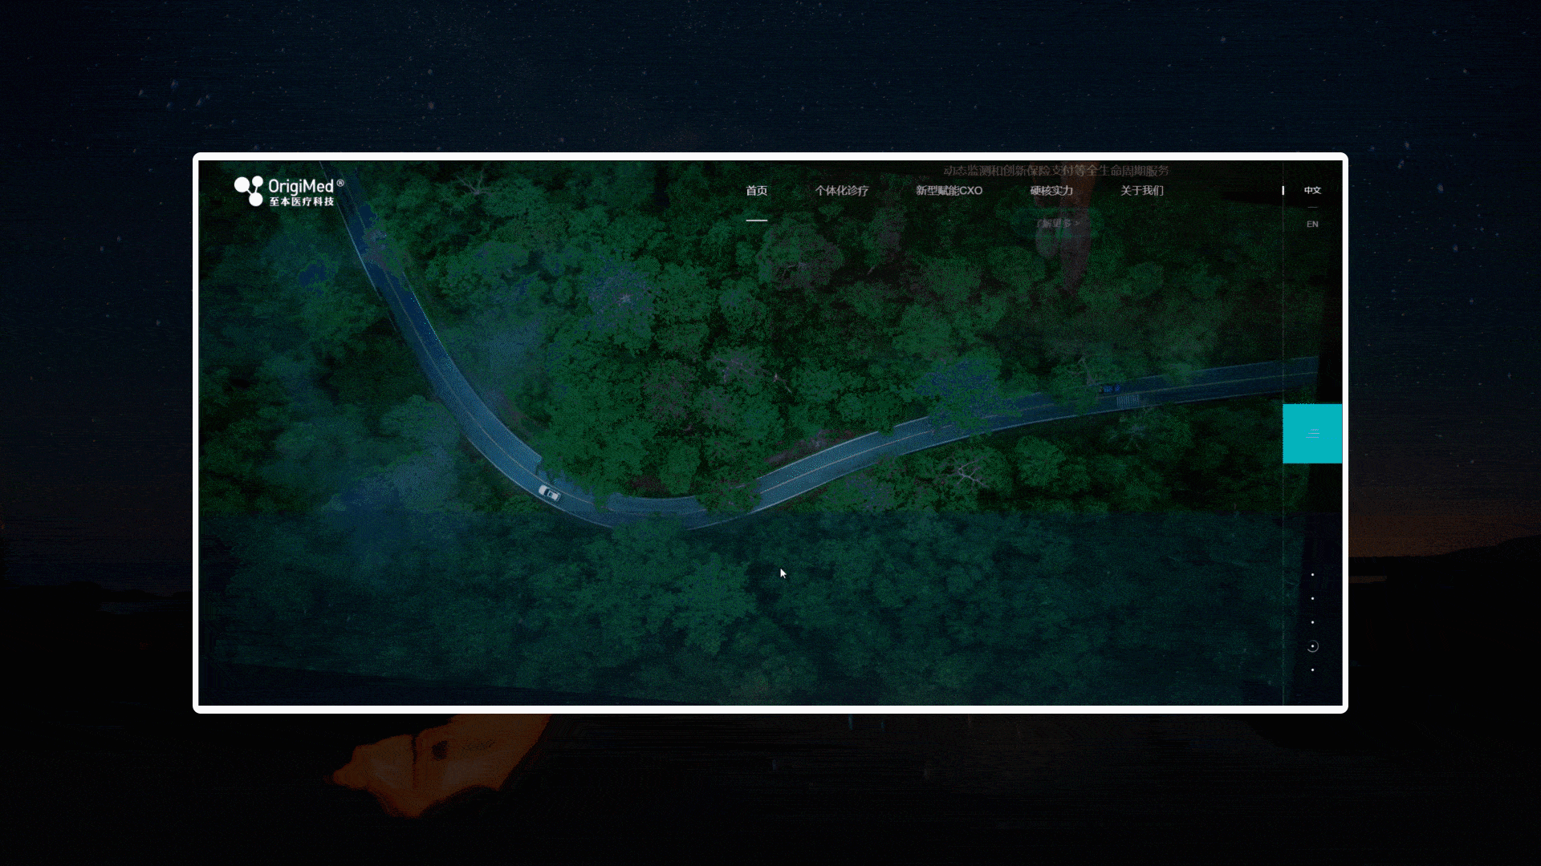Click the circled active fourth pagination dot
Screen dimensions: 1541x866
tap(1312, 646)
